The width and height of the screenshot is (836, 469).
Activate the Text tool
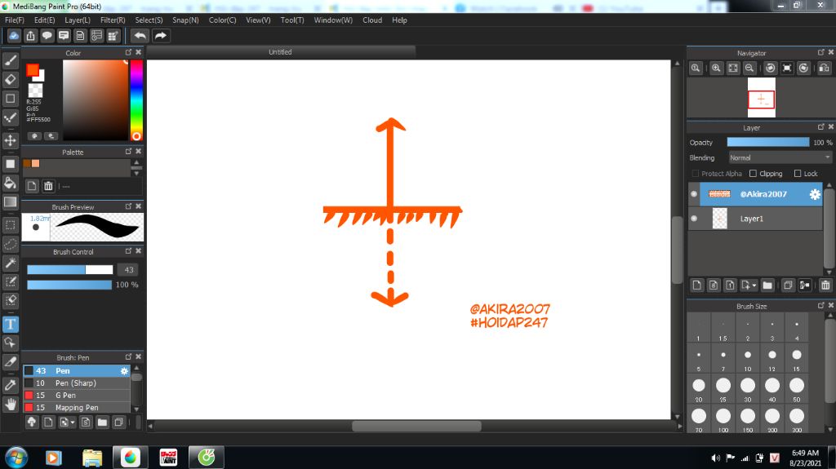click(x=10, y=324)
